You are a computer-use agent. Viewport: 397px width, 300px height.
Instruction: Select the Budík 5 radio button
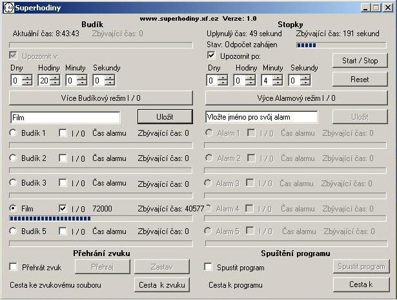pos(13,231)
